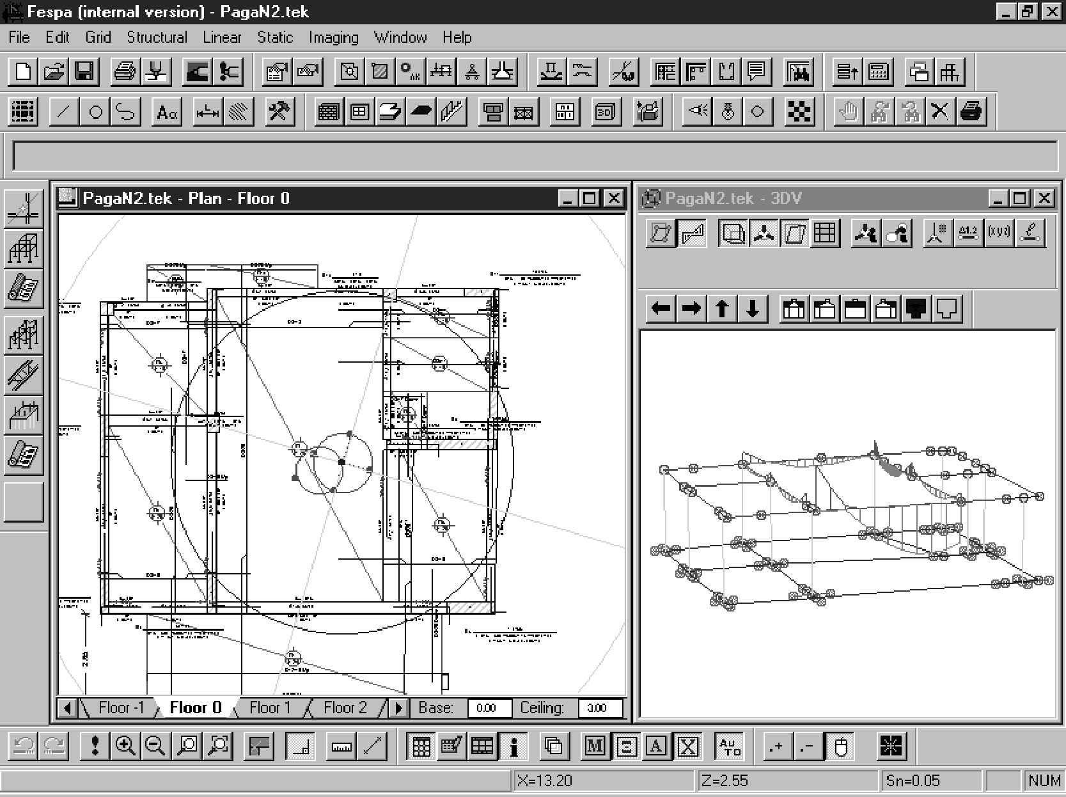Open the hammer and wrench tools icon
This screenshot has height=797, width=1066.
pyautogui.click(x=279, y=112)
